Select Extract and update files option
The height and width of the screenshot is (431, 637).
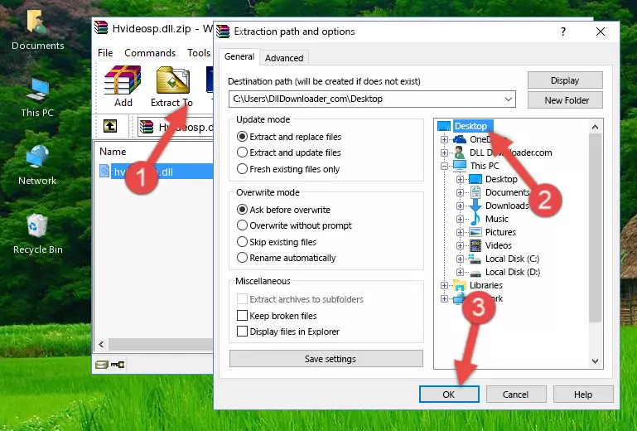click(242, 153)
